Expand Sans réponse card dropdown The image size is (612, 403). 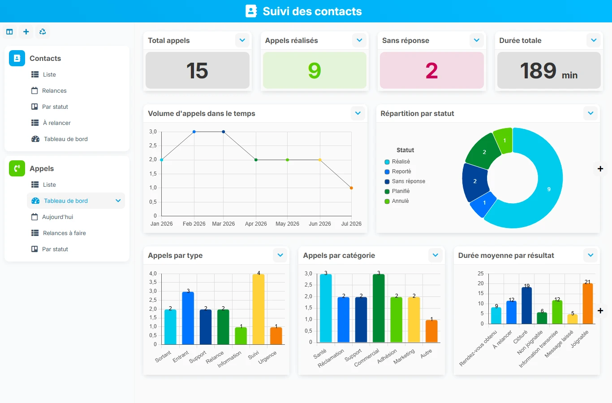(x=477, y=40)
